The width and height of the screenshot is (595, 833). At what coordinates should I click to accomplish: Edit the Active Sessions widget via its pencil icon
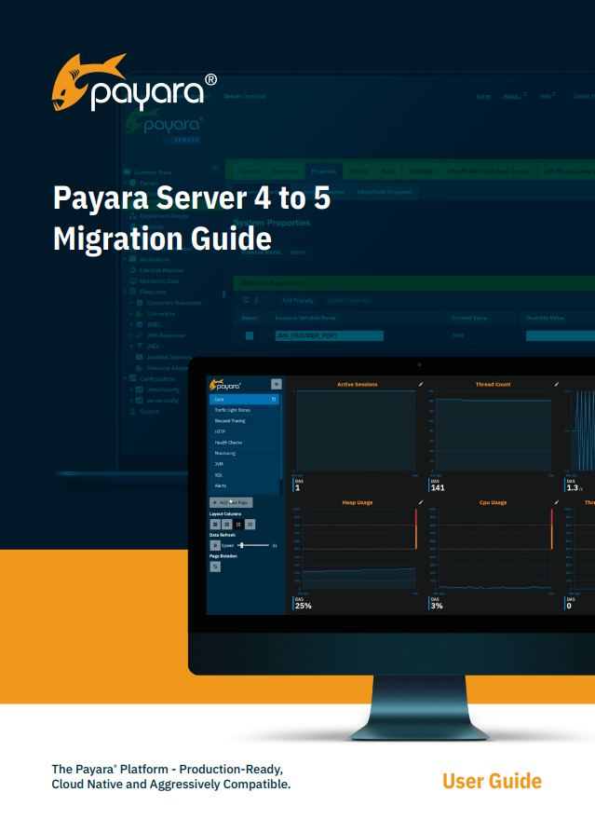[x=421, y=384]
